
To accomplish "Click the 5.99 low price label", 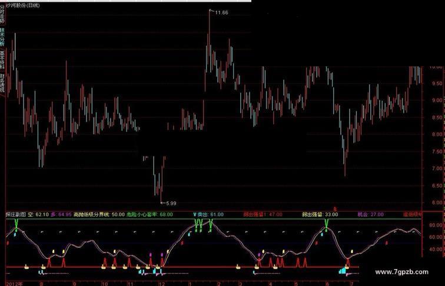I will point(171,203).
